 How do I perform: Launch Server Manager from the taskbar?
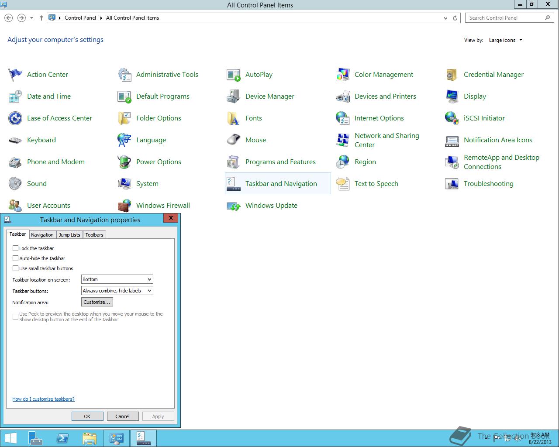pyautogui.click(x=35, y=438)
